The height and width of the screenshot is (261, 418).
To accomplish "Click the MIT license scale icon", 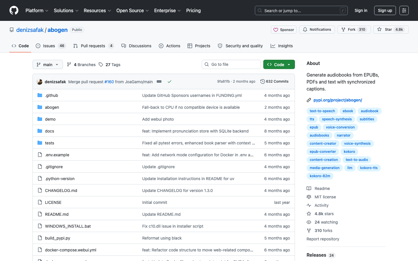I will coord(309,197).
